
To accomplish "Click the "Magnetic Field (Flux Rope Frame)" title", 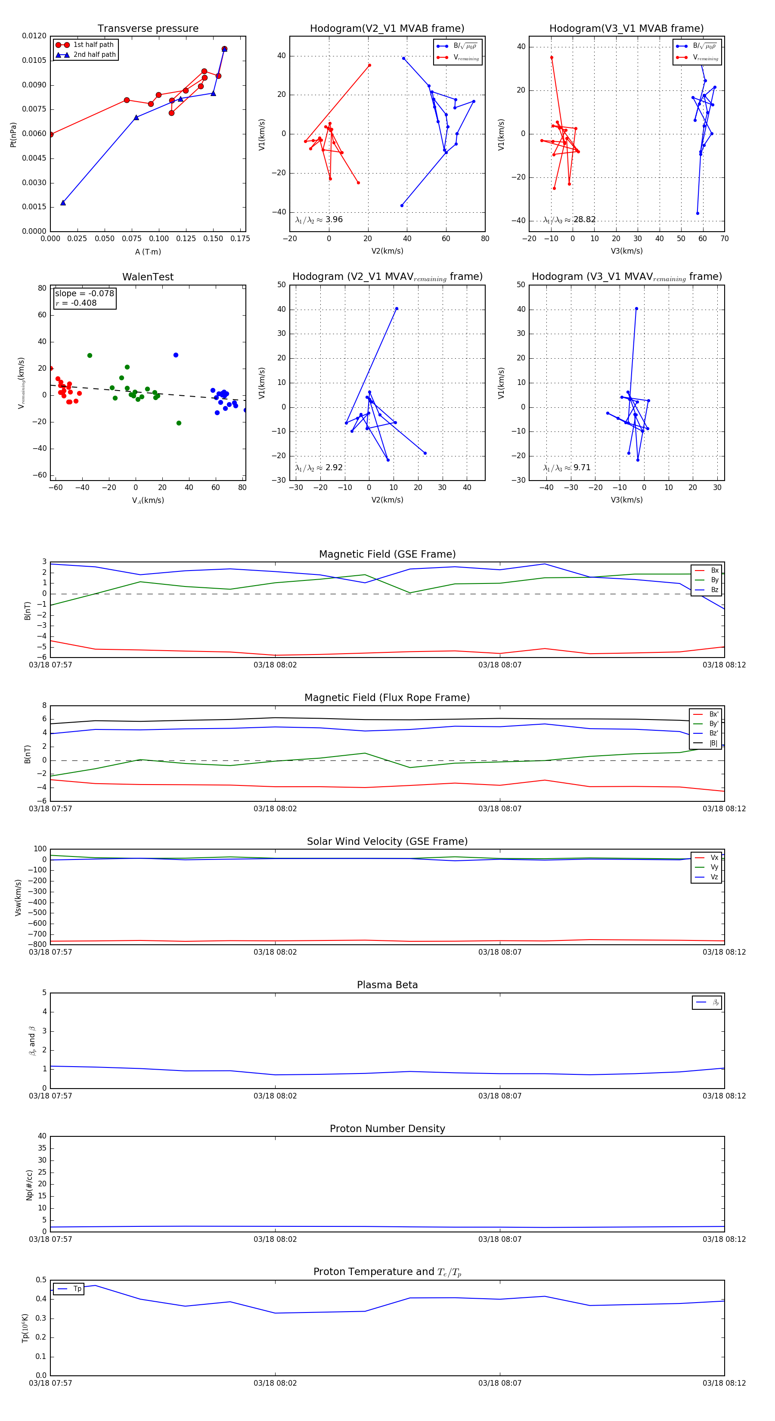I will [387, 698].
